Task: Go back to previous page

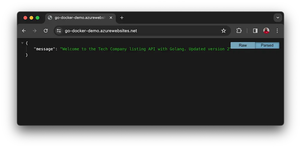Action: [24, 31]
